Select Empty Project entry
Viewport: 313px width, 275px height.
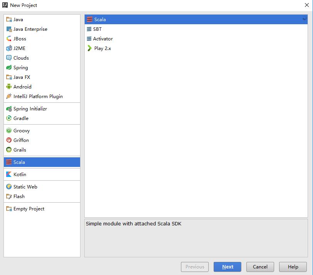pyautogui.click(x=28, y=209)
